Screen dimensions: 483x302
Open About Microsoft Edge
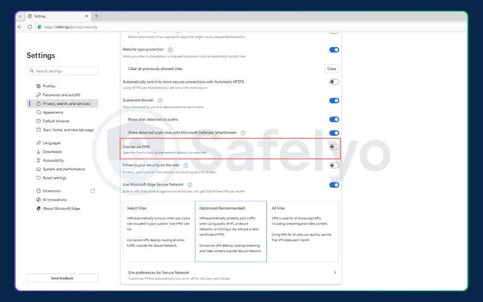[62, 208]
